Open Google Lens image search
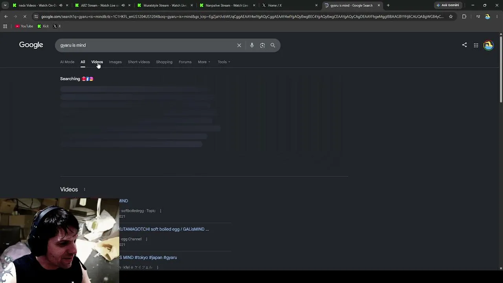The image size is (503, 283). pos(263,45)
